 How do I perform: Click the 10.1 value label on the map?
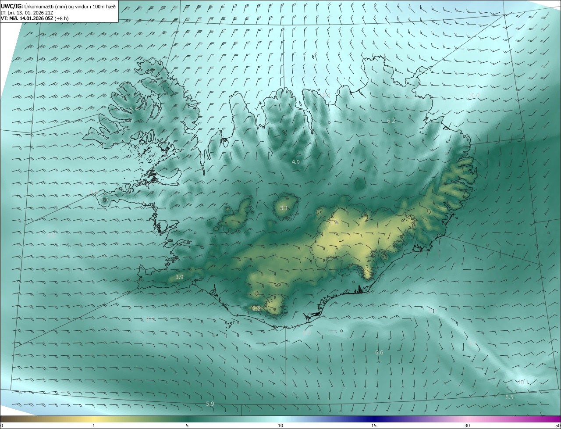pyautogui.click(x=523, y=383)
